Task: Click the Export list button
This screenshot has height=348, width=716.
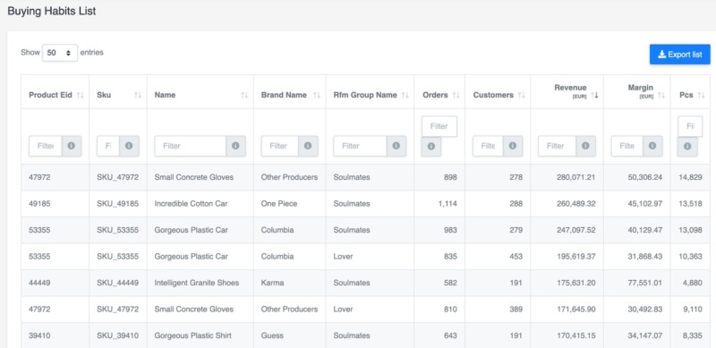Action: click(680, 55)
